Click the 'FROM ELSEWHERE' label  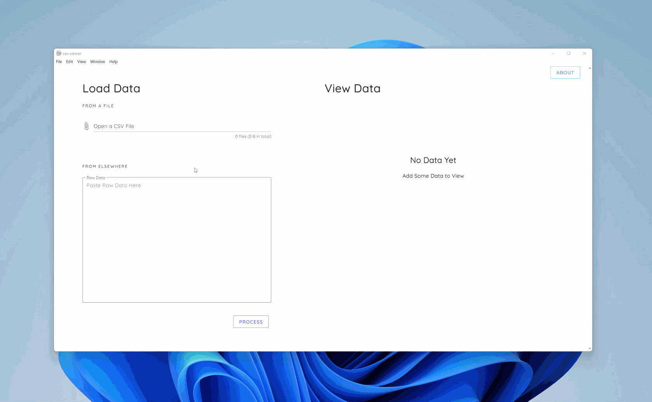105,166
